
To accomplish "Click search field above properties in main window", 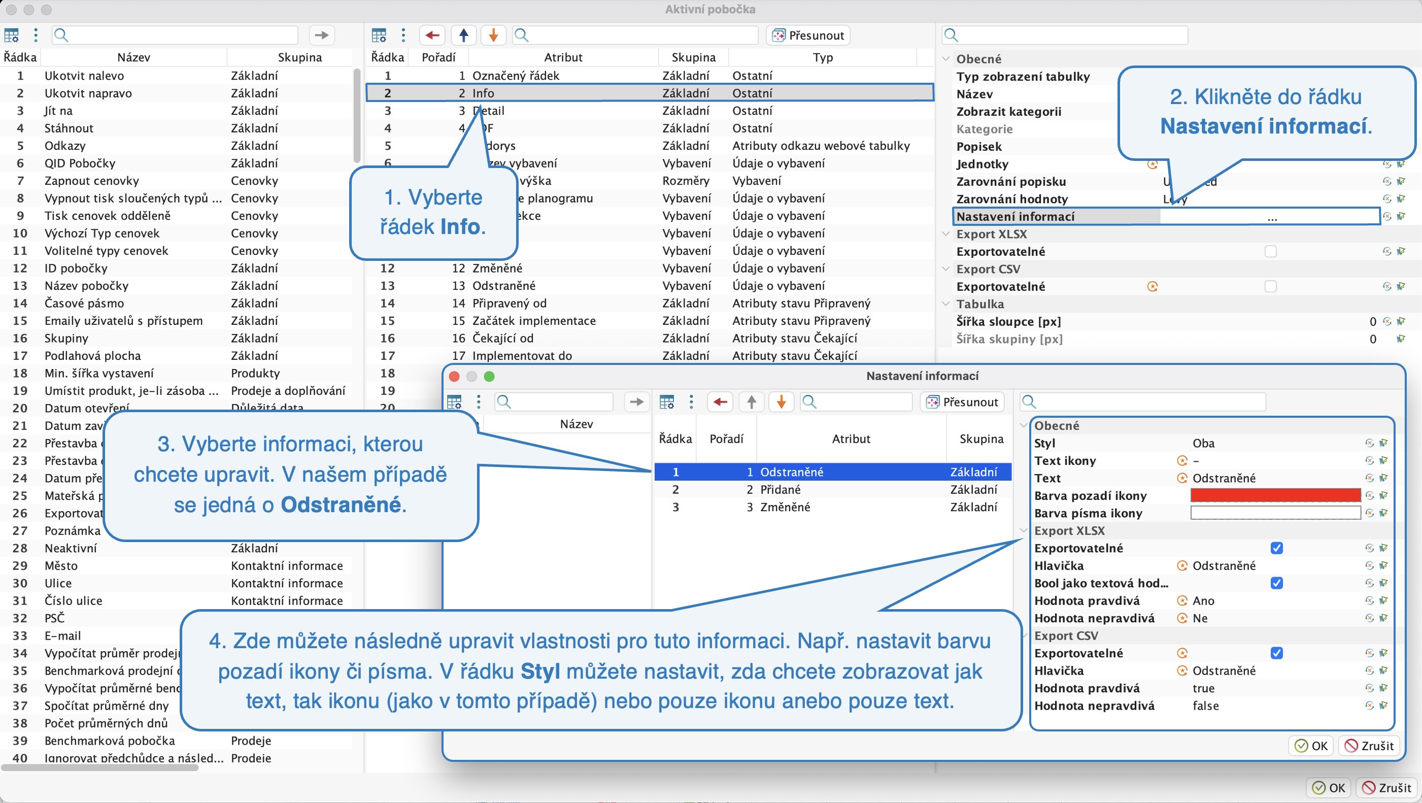I will (x=1065, y=36).
